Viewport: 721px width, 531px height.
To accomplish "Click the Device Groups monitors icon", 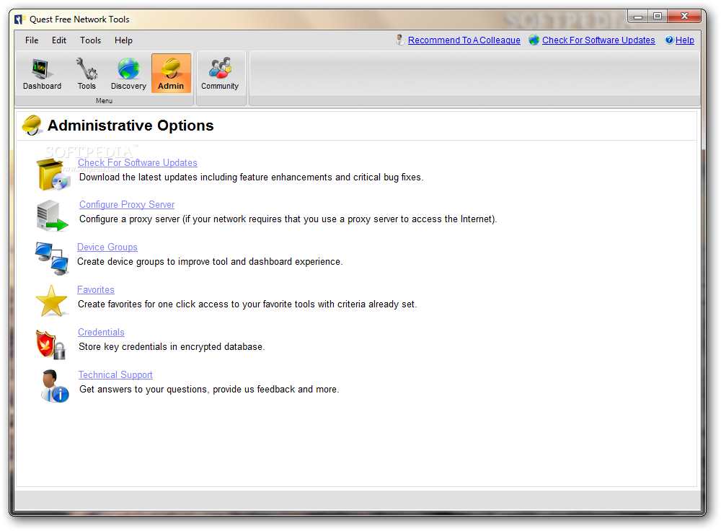I will click(x=51, y=258).
